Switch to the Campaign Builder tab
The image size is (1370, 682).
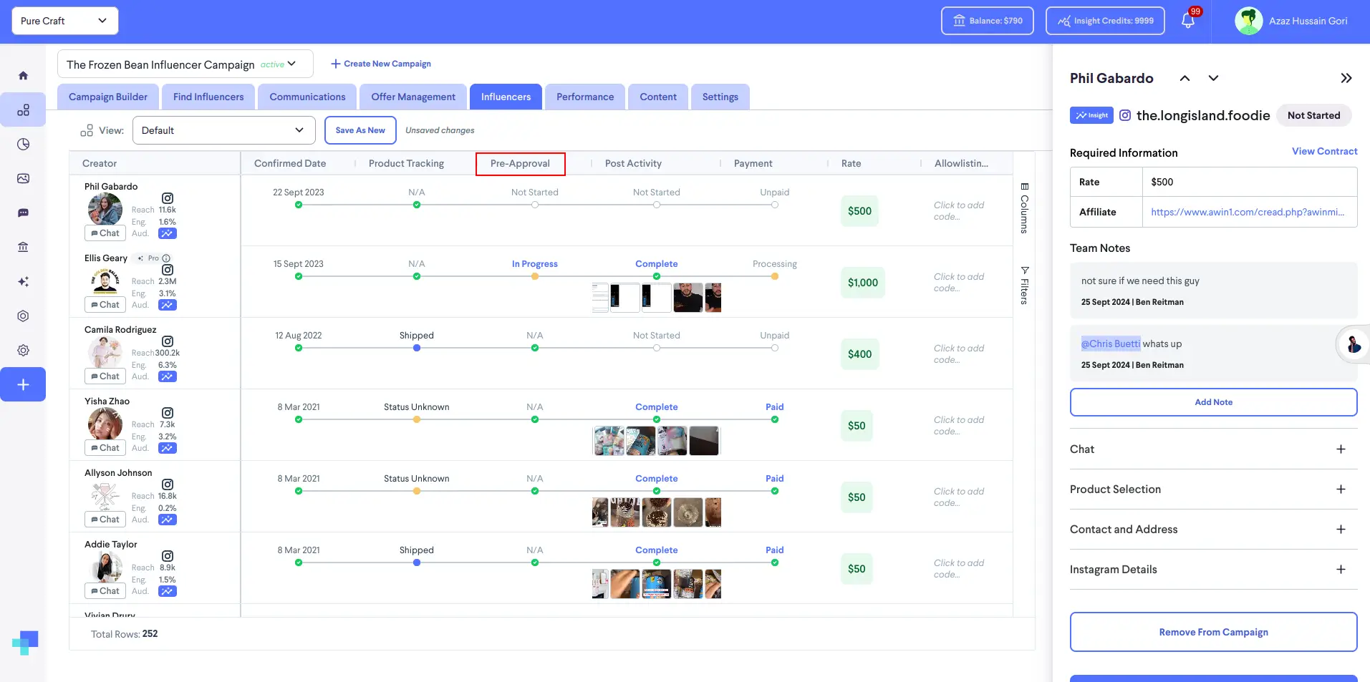pos(108,97)
